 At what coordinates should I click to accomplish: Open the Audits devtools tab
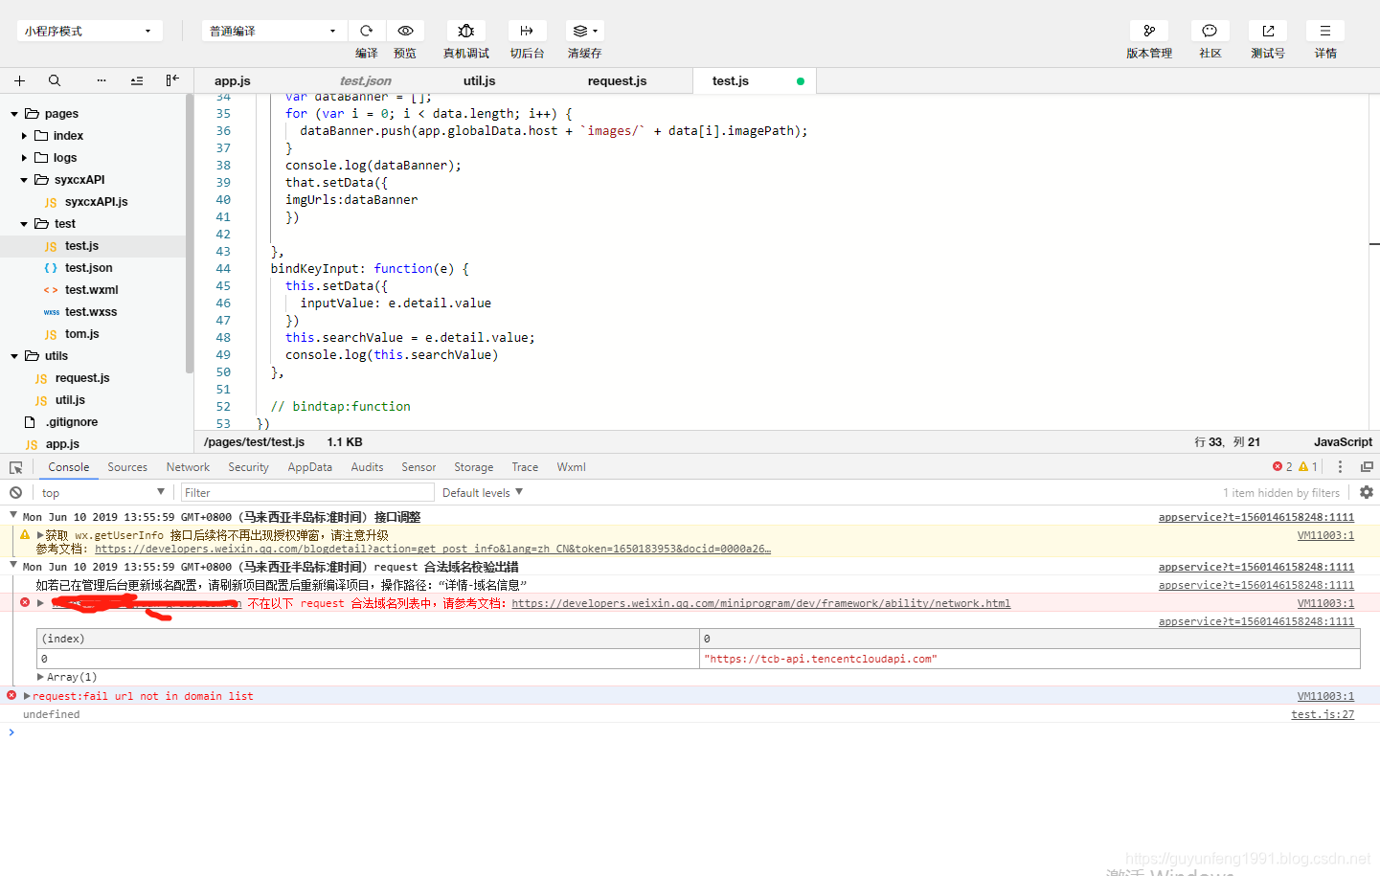[x=367, y=467]
